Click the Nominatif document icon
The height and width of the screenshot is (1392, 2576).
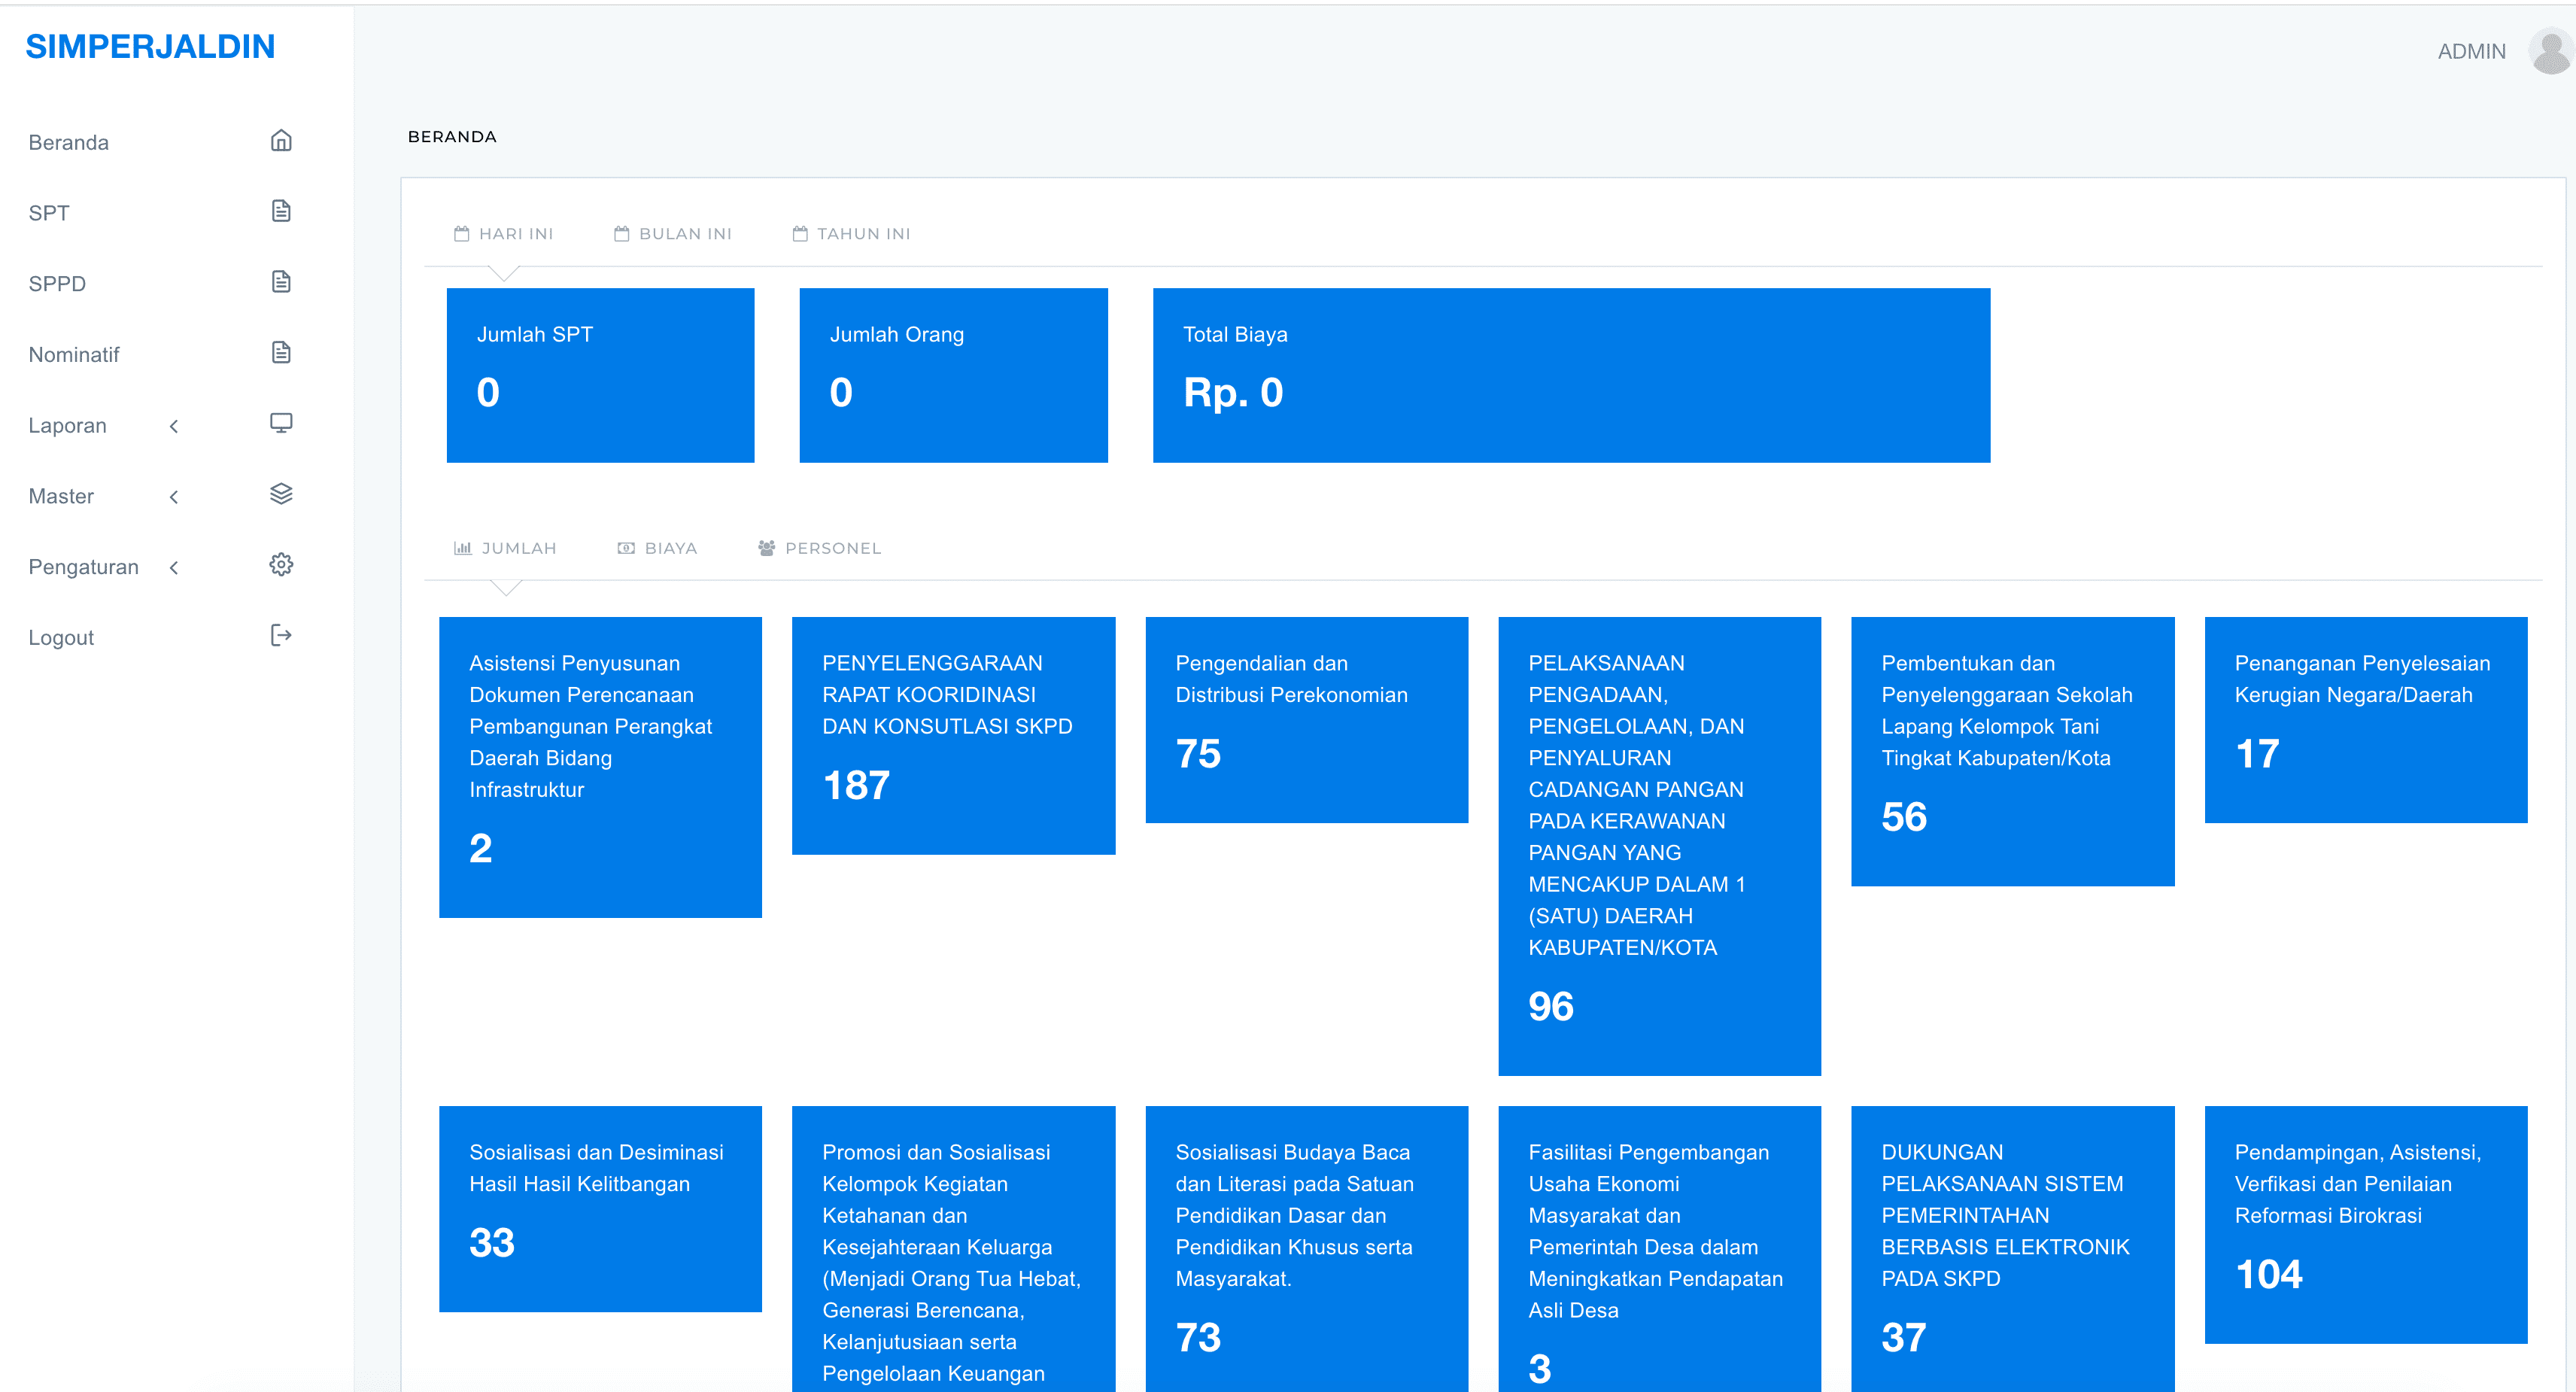tap(281, 353)
